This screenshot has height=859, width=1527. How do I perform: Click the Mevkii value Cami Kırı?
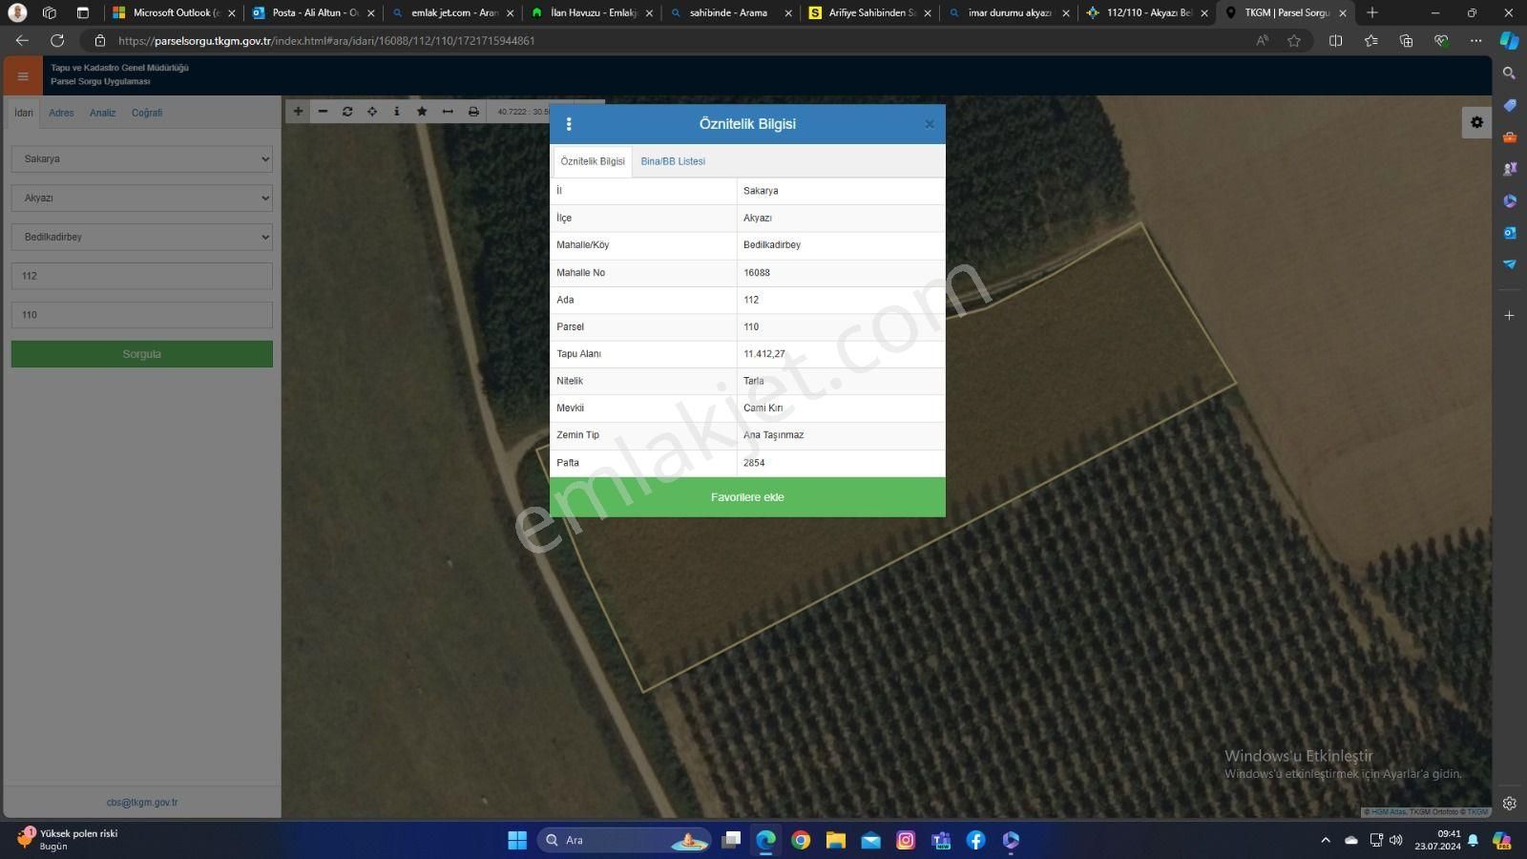(763, 409)
